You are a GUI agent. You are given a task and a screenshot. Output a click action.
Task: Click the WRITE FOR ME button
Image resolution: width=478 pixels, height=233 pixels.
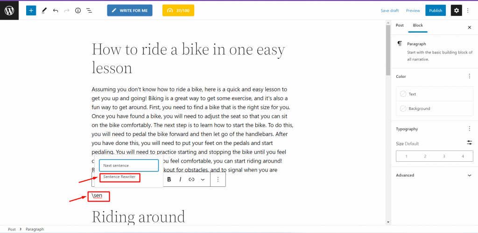click(x=130, y=10)
